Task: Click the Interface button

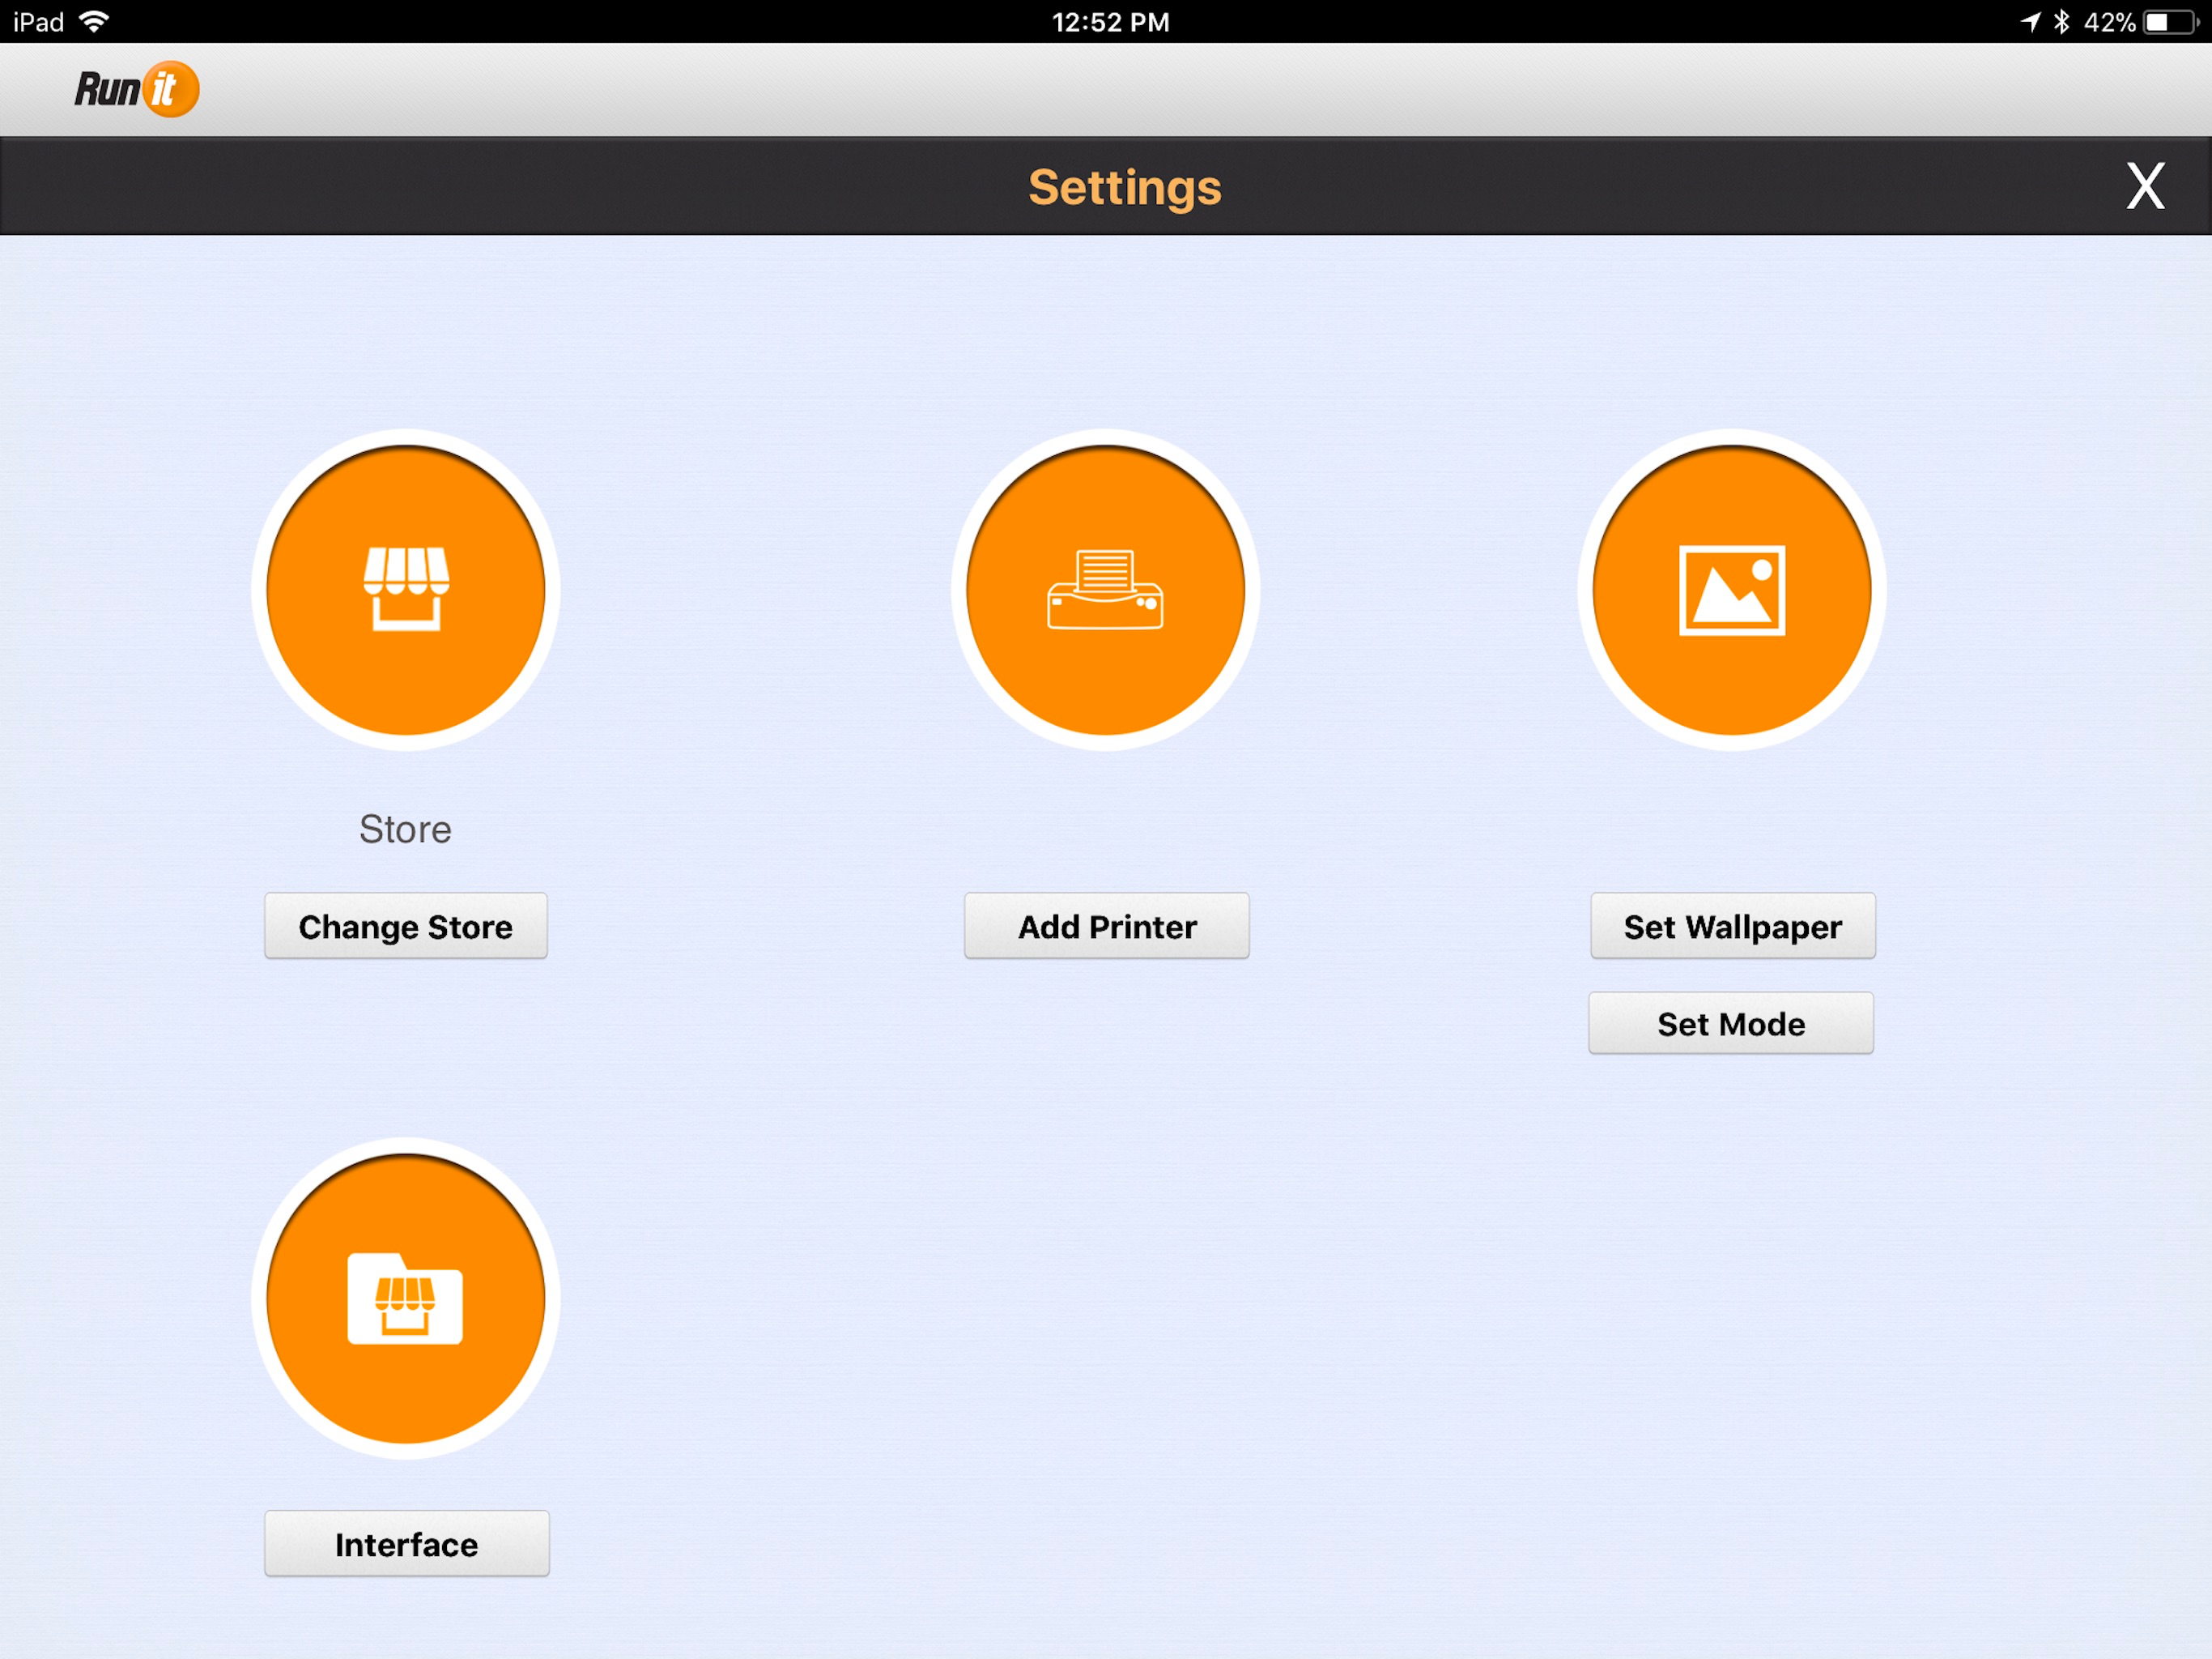Action: click(x=406, y=1543)
